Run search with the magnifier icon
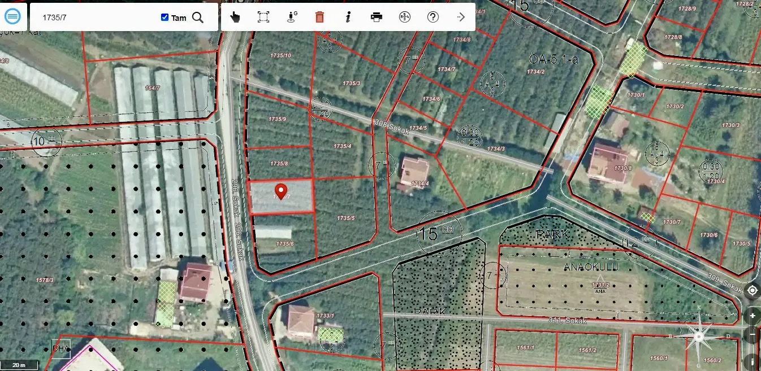761x371 pixels. pos(198,18)
